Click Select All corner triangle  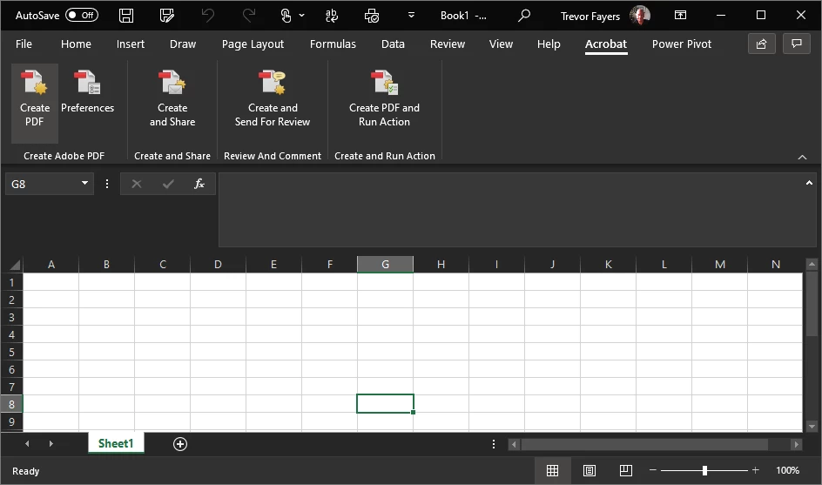(x=15, y=264)
